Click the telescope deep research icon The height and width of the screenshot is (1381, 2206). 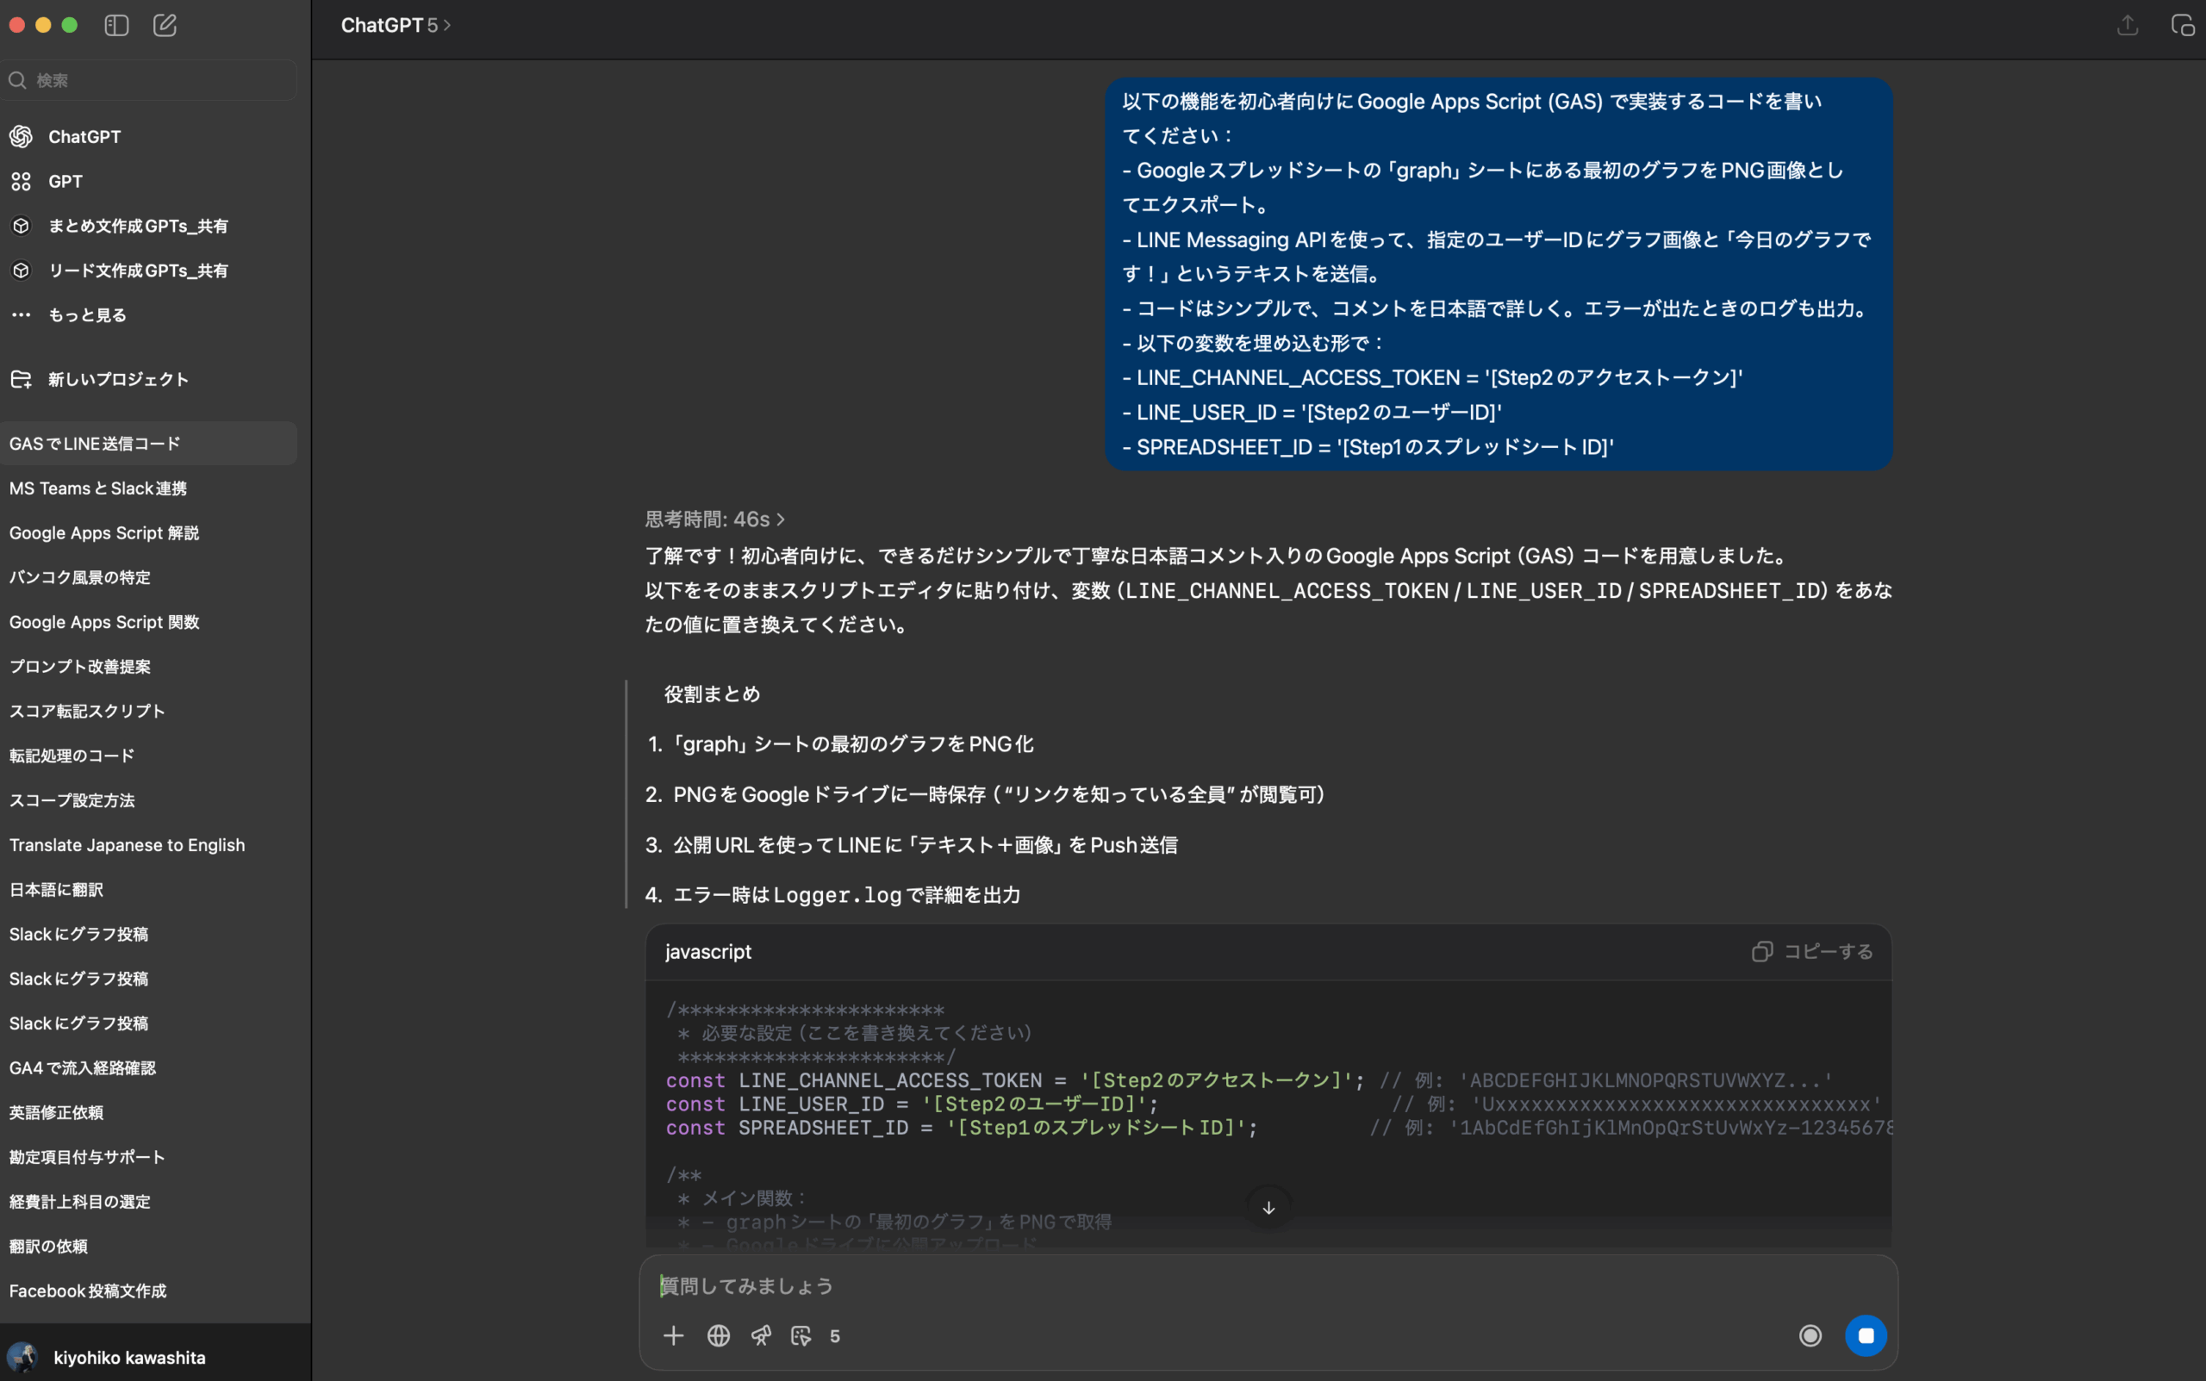coord(760,1335)
